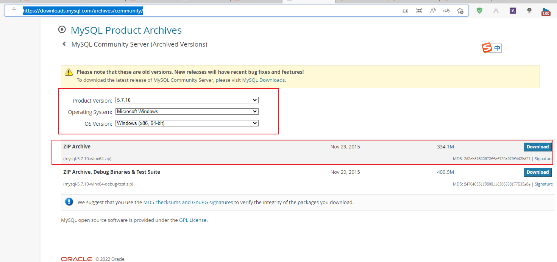
Task: Click the OS Version label
Action: pyautogui.click(x=98, y=123)
